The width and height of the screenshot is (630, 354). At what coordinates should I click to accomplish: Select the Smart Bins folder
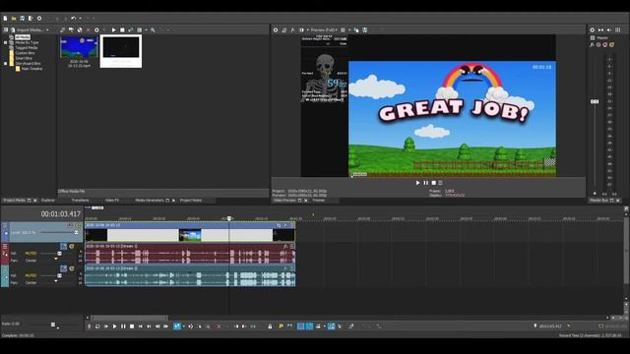point(24,58)
